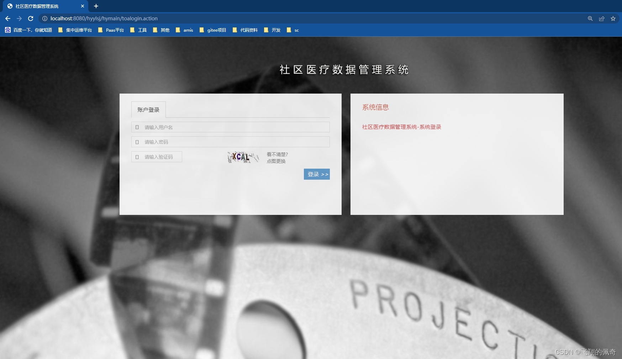The image size is (622, 359).
Task: Bookmark this page with star icon
Action: click(x=613, y=19)
